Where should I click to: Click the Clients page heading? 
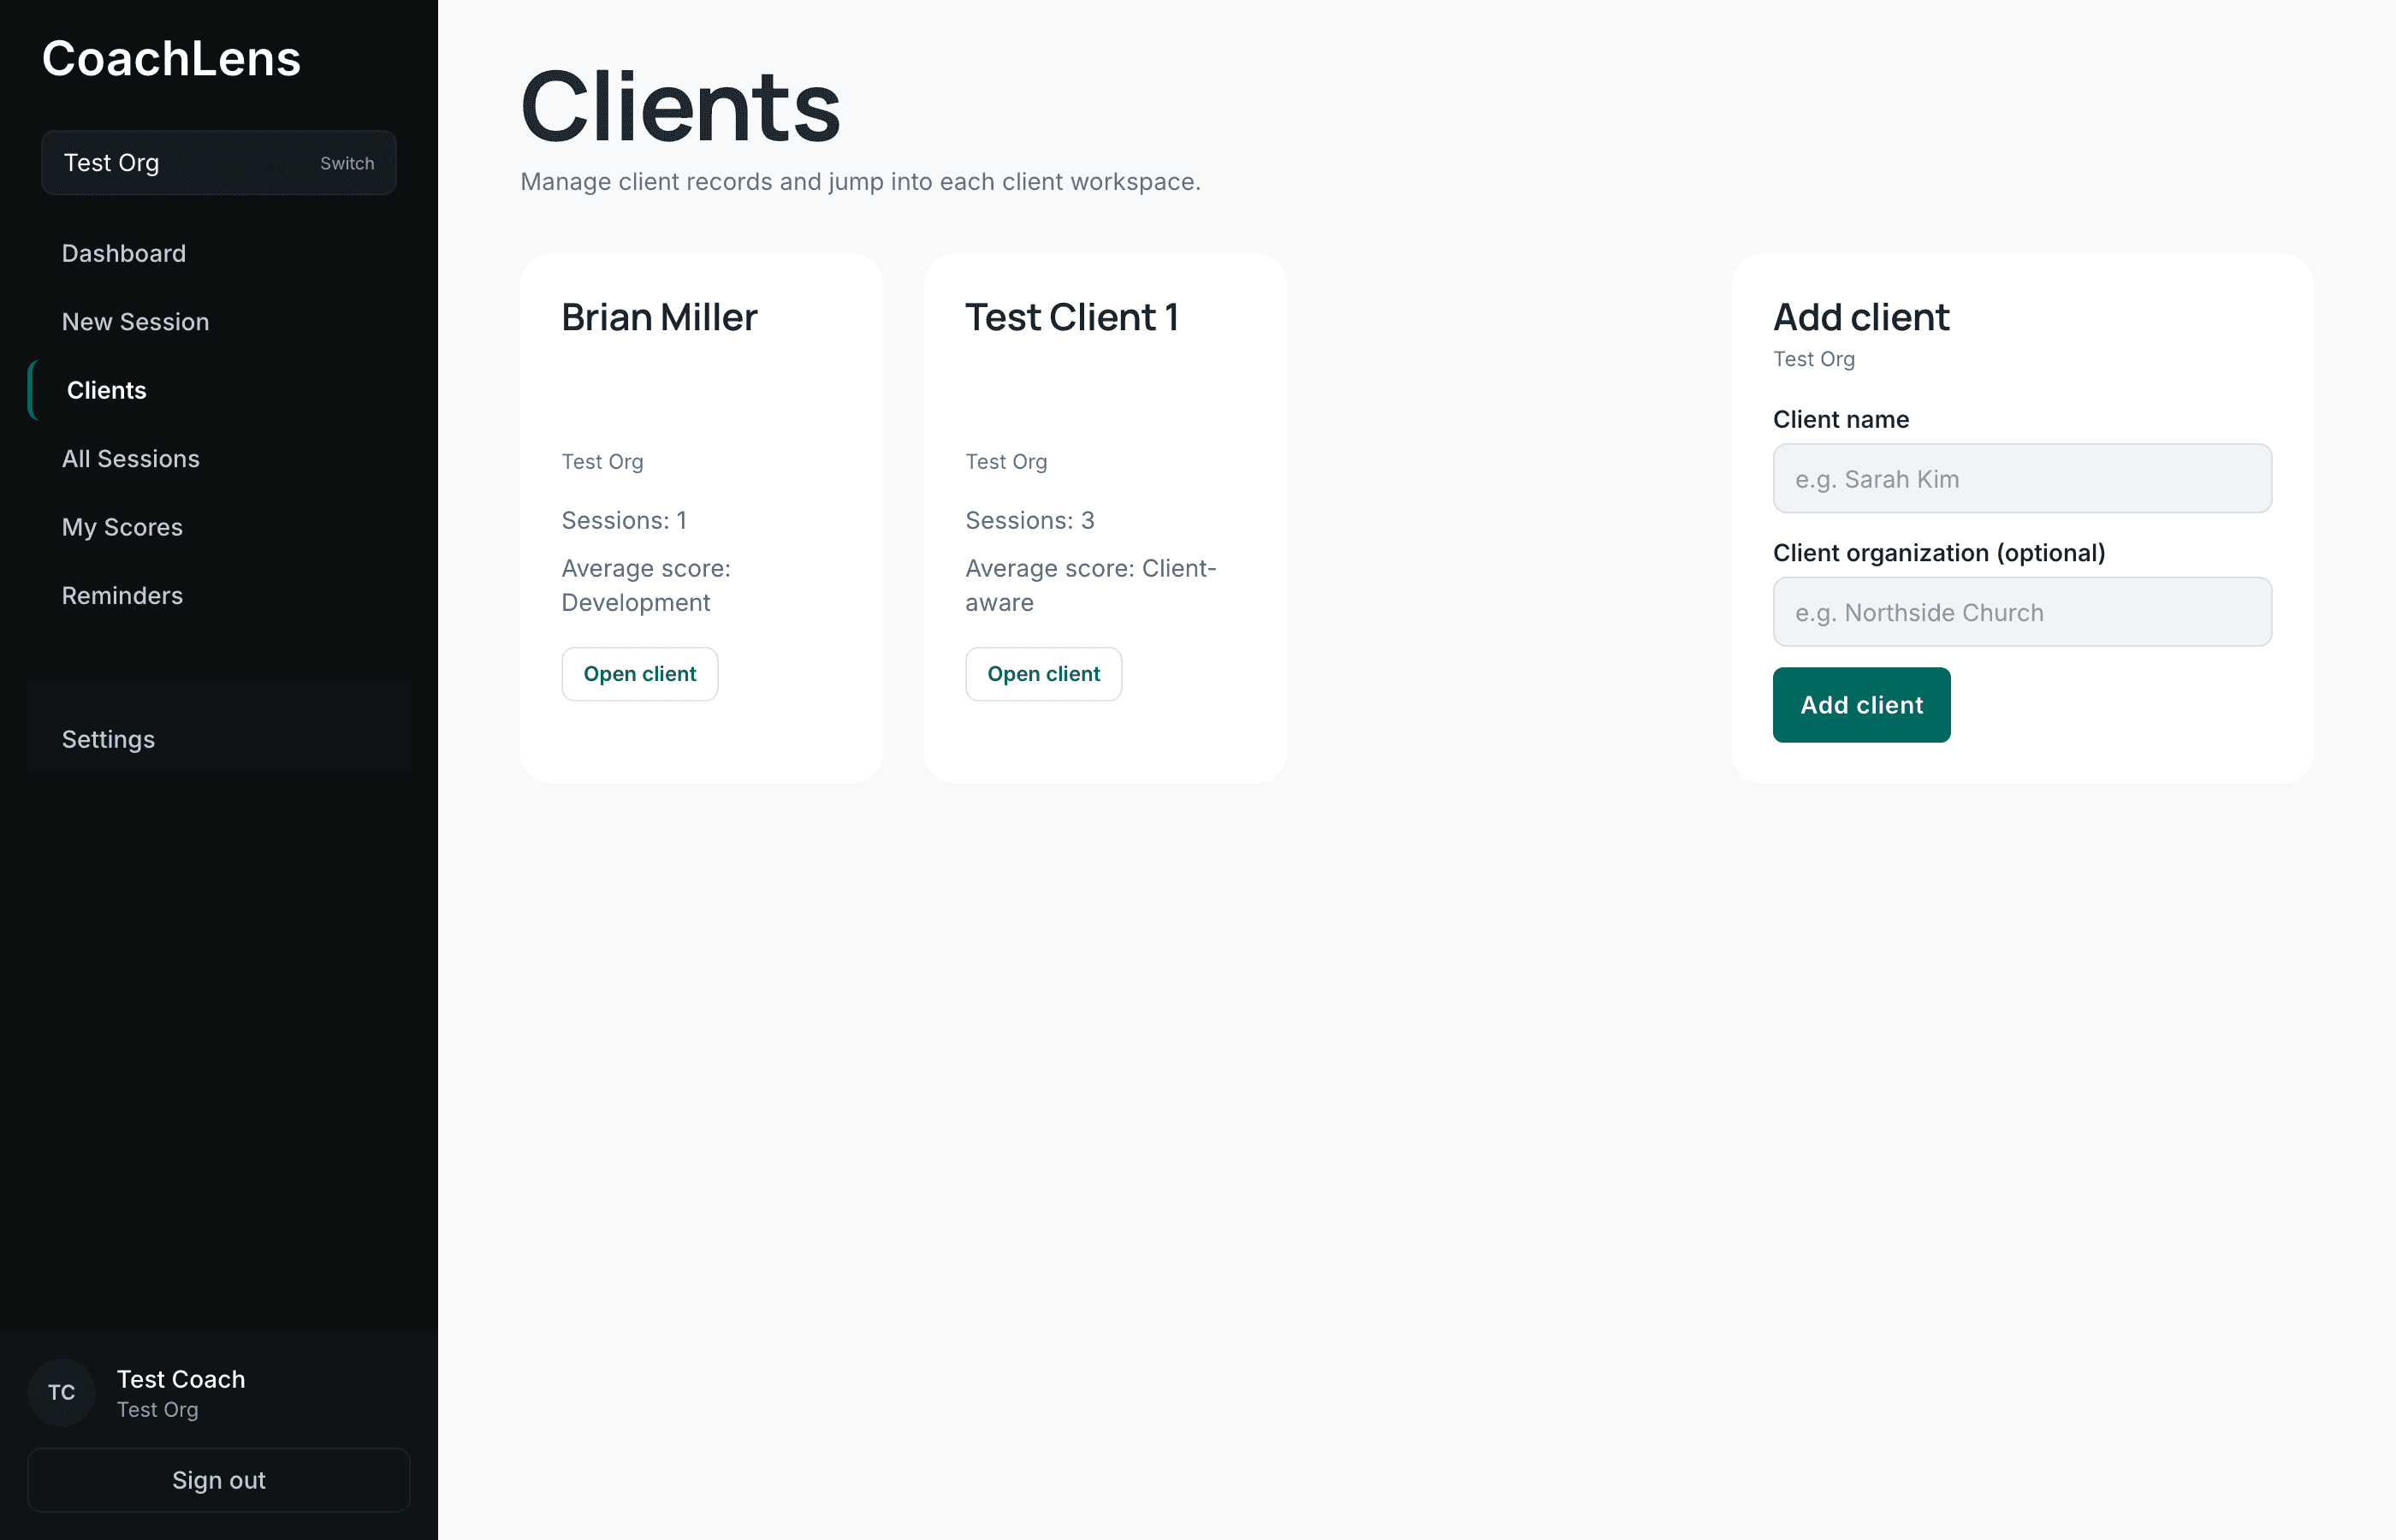(x=680, y=106)
